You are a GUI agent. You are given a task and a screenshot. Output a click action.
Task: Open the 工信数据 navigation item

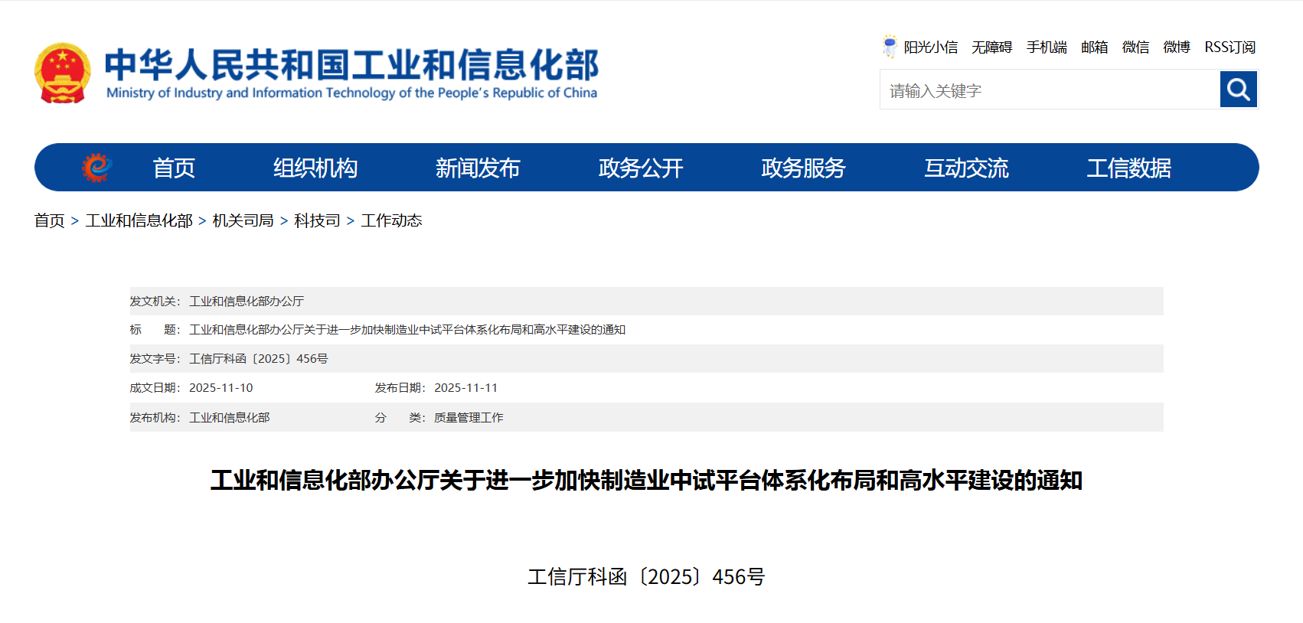(1128, 168)
